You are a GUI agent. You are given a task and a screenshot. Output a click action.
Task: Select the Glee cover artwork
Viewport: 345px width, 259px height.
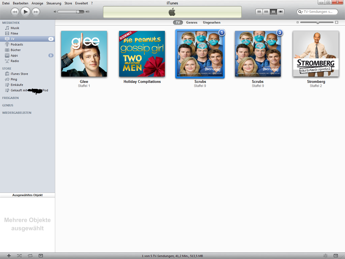pyautogui.click(x=84, y=54)
